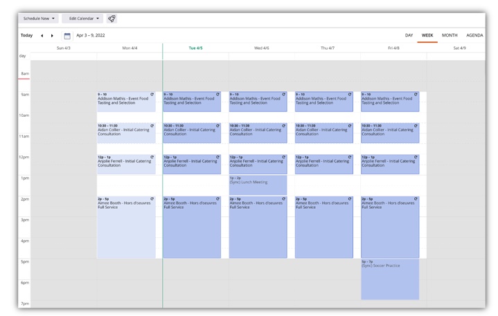Click recurring icon on Friday Aimee Booth event

tap(416, 199)
